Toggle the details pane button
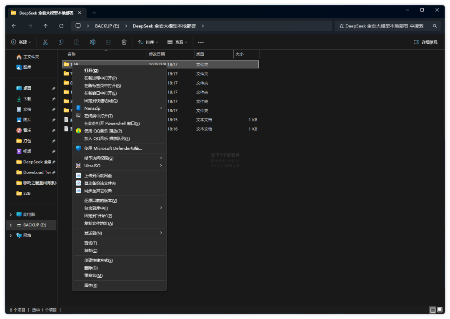This screenshot has width=450, height=319. [x=425, y=42]
